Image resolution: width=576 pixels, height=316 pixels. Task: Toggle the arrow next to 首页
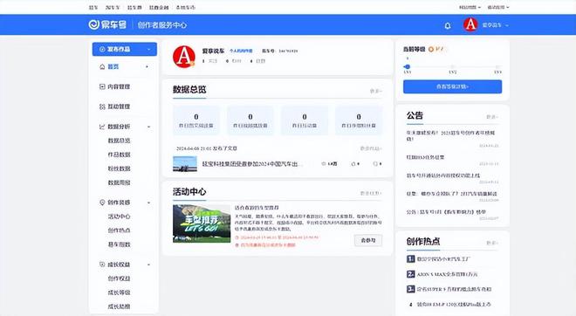pos(147,67)
